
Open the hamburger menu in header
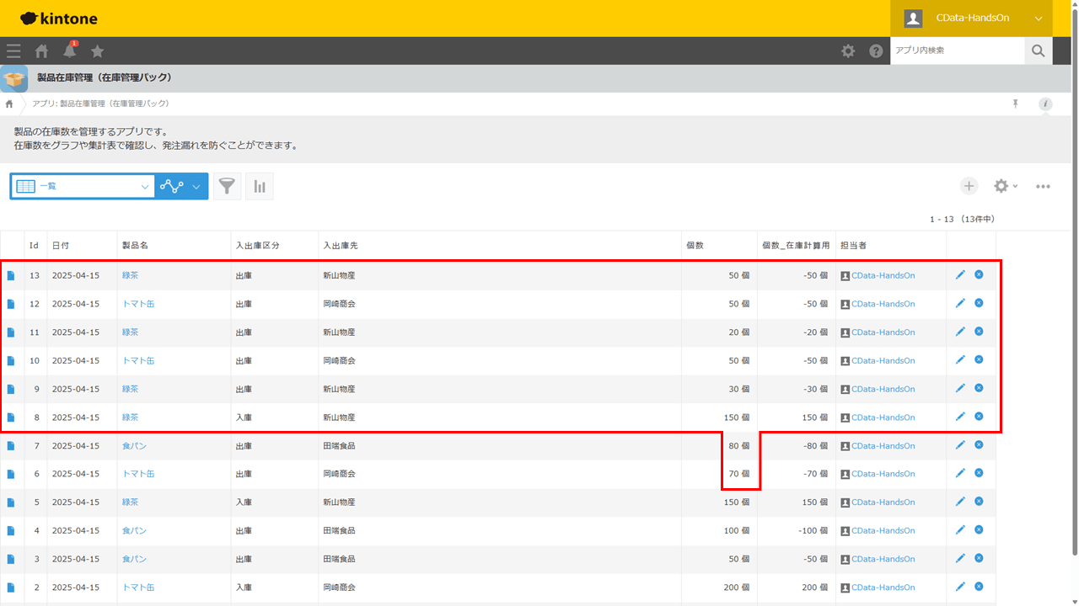[x=13, y=51]
